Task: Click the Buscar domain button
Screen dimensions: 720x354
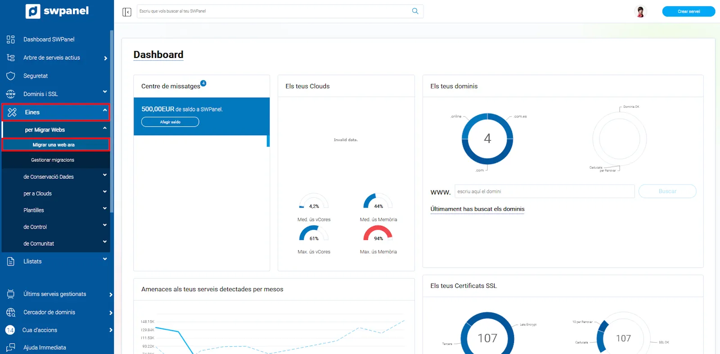Action: 667,191
